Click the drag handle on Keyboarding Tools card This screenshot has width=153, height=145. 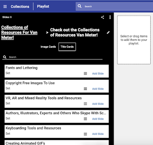[85, 134]
